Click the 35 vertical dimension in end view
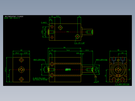 [105, 76]
